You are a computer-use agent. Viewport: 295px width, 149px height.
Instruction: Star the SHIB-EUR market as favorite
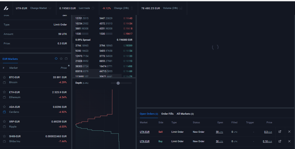pos(4,136)
